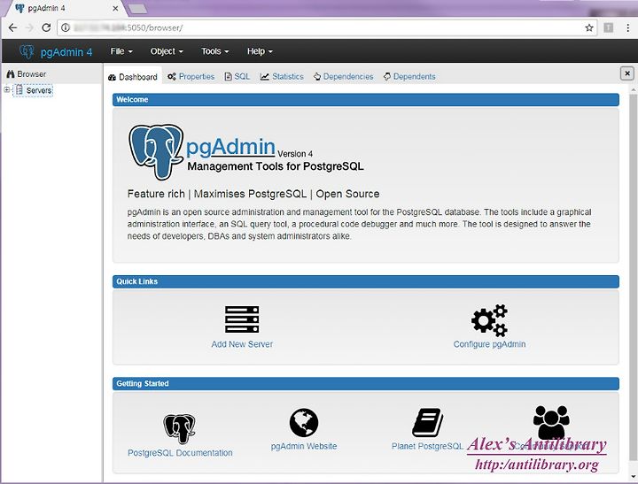Switch to the Dependencies tab
Screen dimensions: 638x484
(344, 76)
